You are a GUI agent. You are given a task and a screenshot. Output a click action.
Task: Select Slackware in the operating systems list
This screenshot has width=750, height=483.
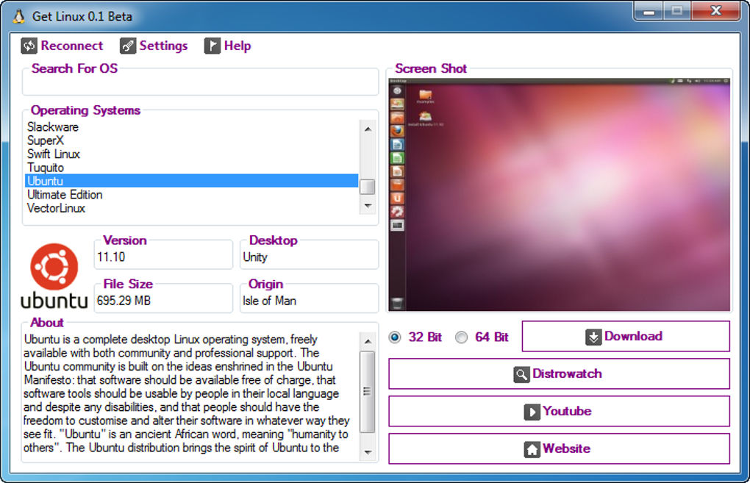point(191,127)
